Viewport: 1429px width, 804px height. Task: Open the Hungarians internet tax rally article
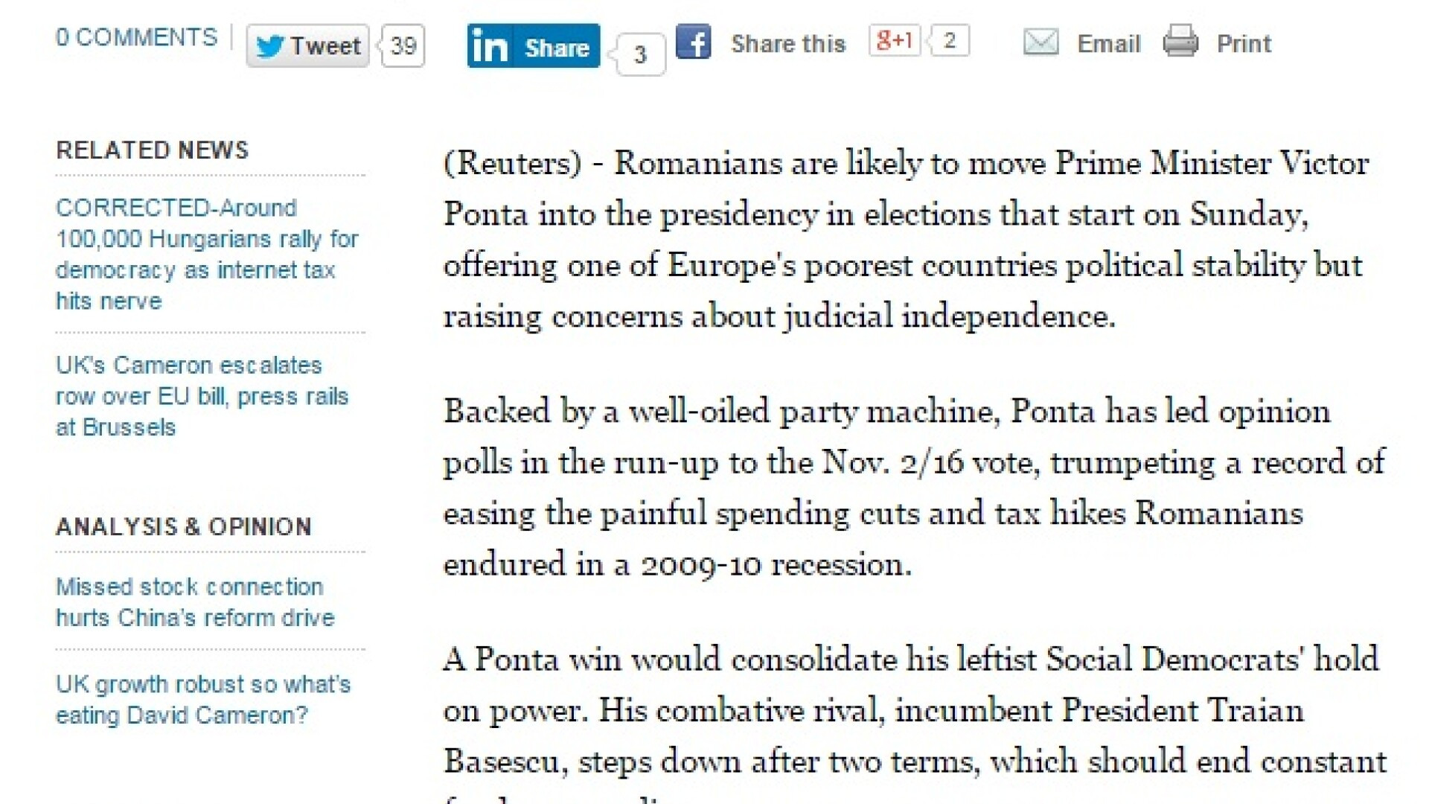pyautogui.click(x=207, y=255)
